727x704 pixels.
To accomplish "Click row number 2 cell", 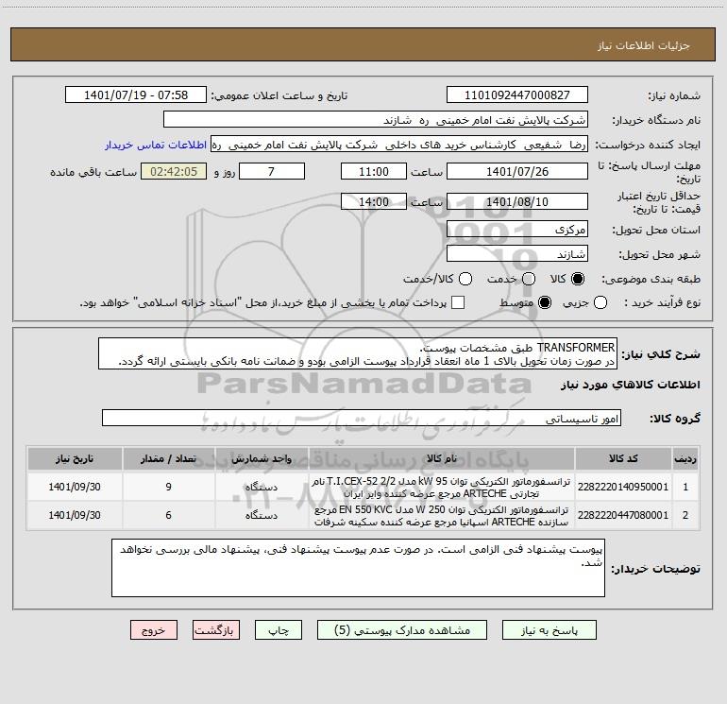I will pyautogui.click(x=685, y=515).
